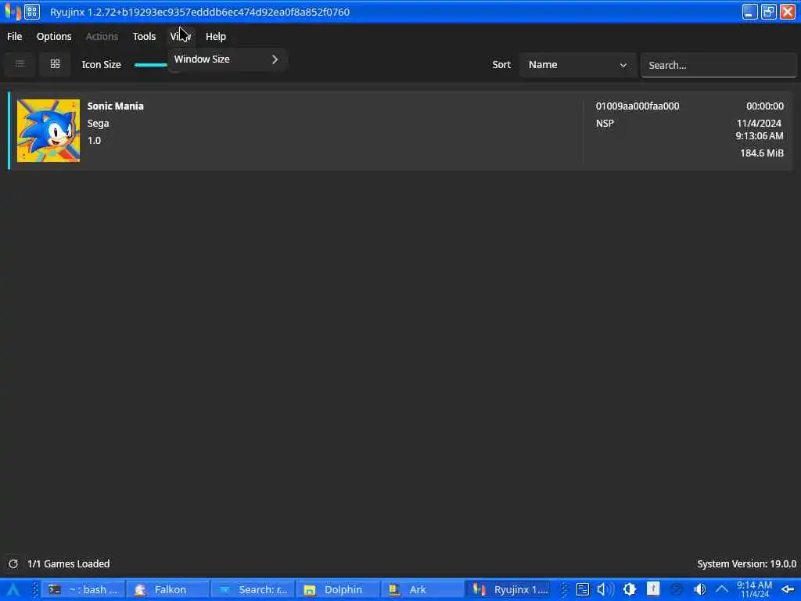Click the title ID 01009aa000faa000
This screenshot has height=601, width=801.
(638, 106)
